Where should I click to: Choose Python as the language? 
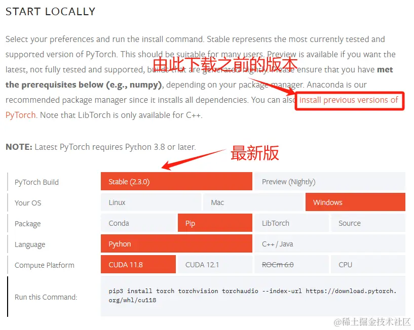pyautogui.click(x=176, y=244)
